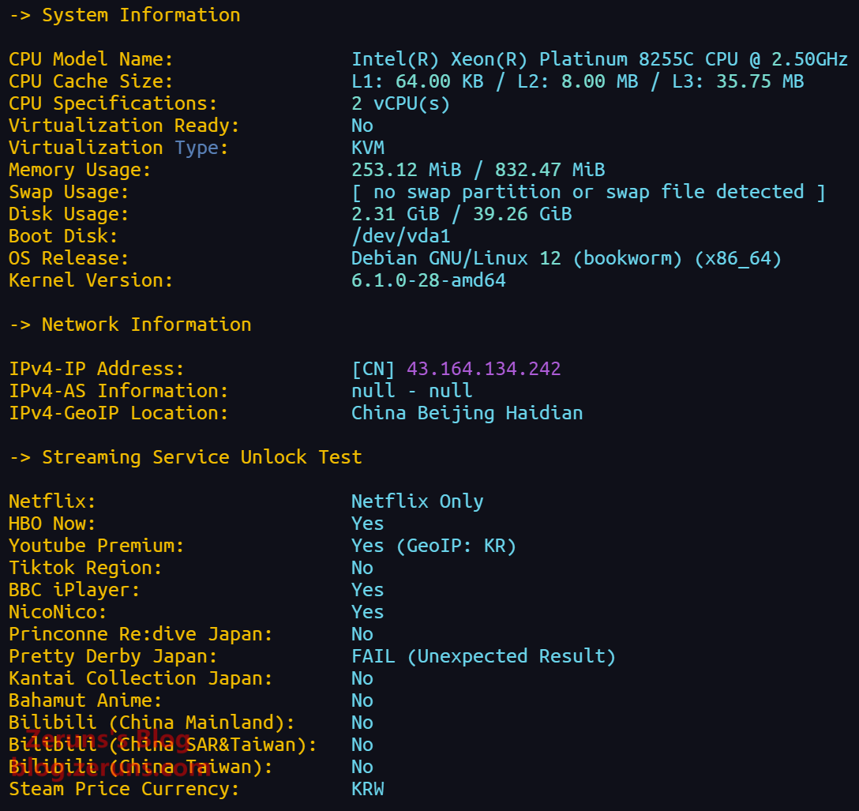The image size is (859, 811).
Task: Click the IP address 43.164.134.242
Action: pos(483,369)
